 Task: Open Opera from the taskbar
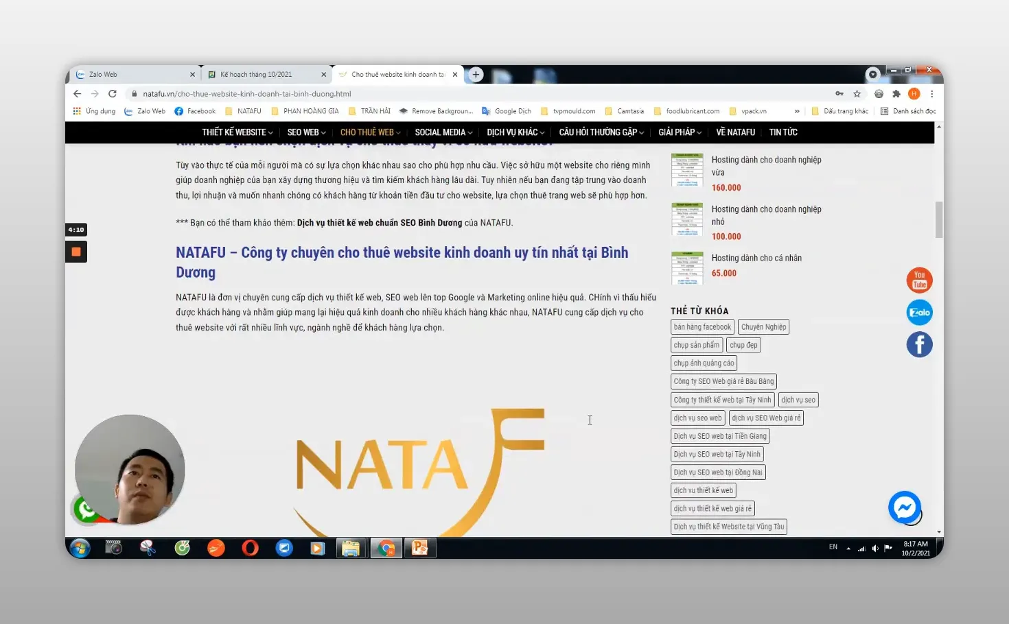[x=250, y=548]
